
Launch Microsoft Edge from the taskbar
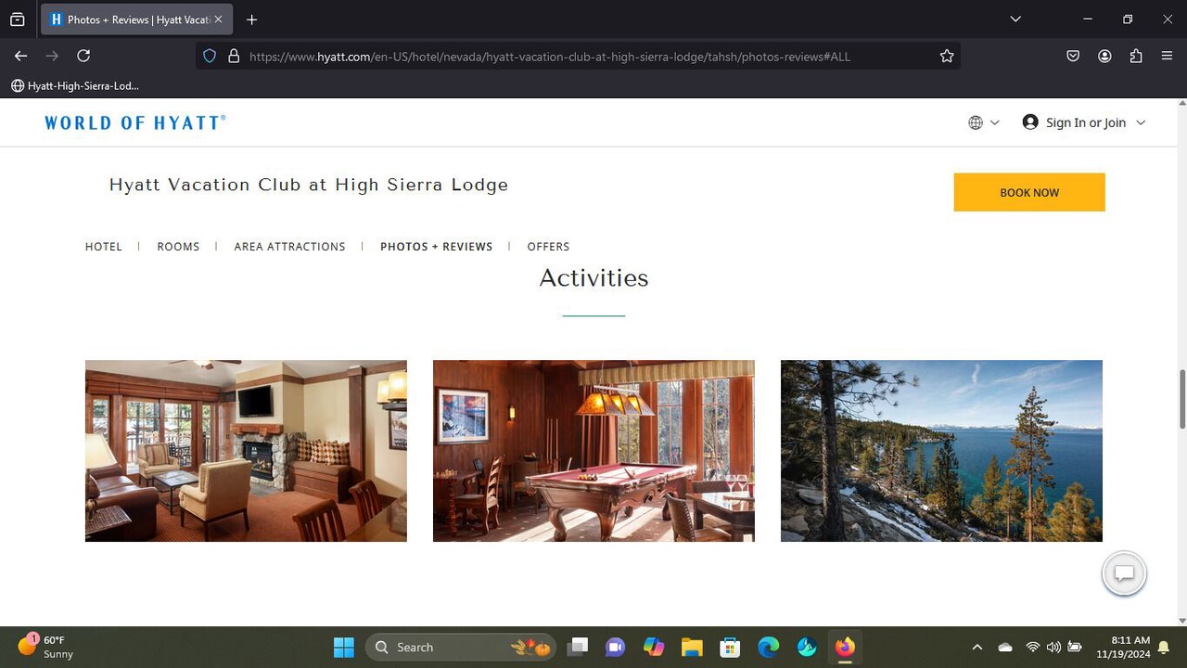[x=768, y=647]
